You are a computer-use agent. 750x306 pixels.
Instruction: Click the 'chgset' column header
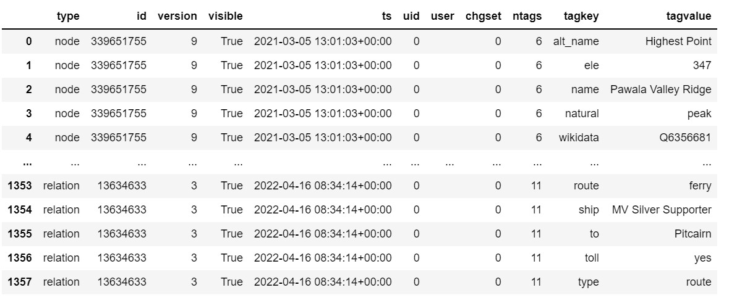484,17
